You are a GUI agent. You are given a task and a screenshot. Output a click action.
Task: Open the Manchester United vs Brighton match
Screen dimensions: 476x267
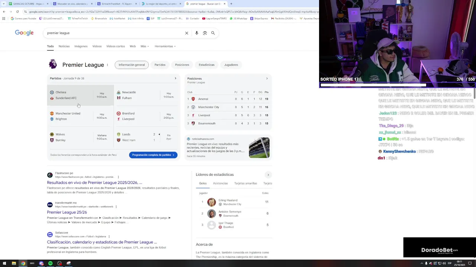(x=80, y=116)
